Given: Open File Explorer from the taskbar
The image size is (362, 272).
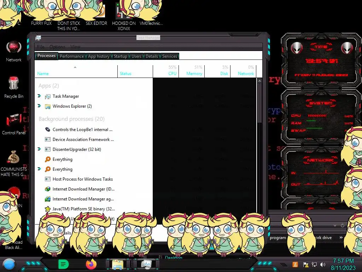Looking at the screenshot, I should [x=118, y=264].
